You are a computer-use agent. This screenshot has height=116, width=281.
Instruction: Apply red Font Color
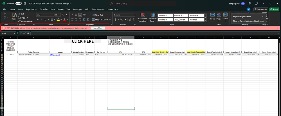click(64, 20)
